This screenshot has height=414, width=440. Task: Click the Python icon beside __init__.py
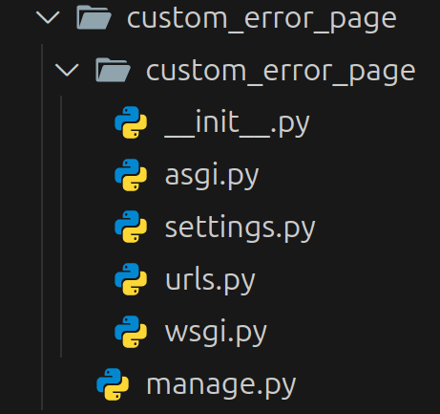[x=131, y=122]
